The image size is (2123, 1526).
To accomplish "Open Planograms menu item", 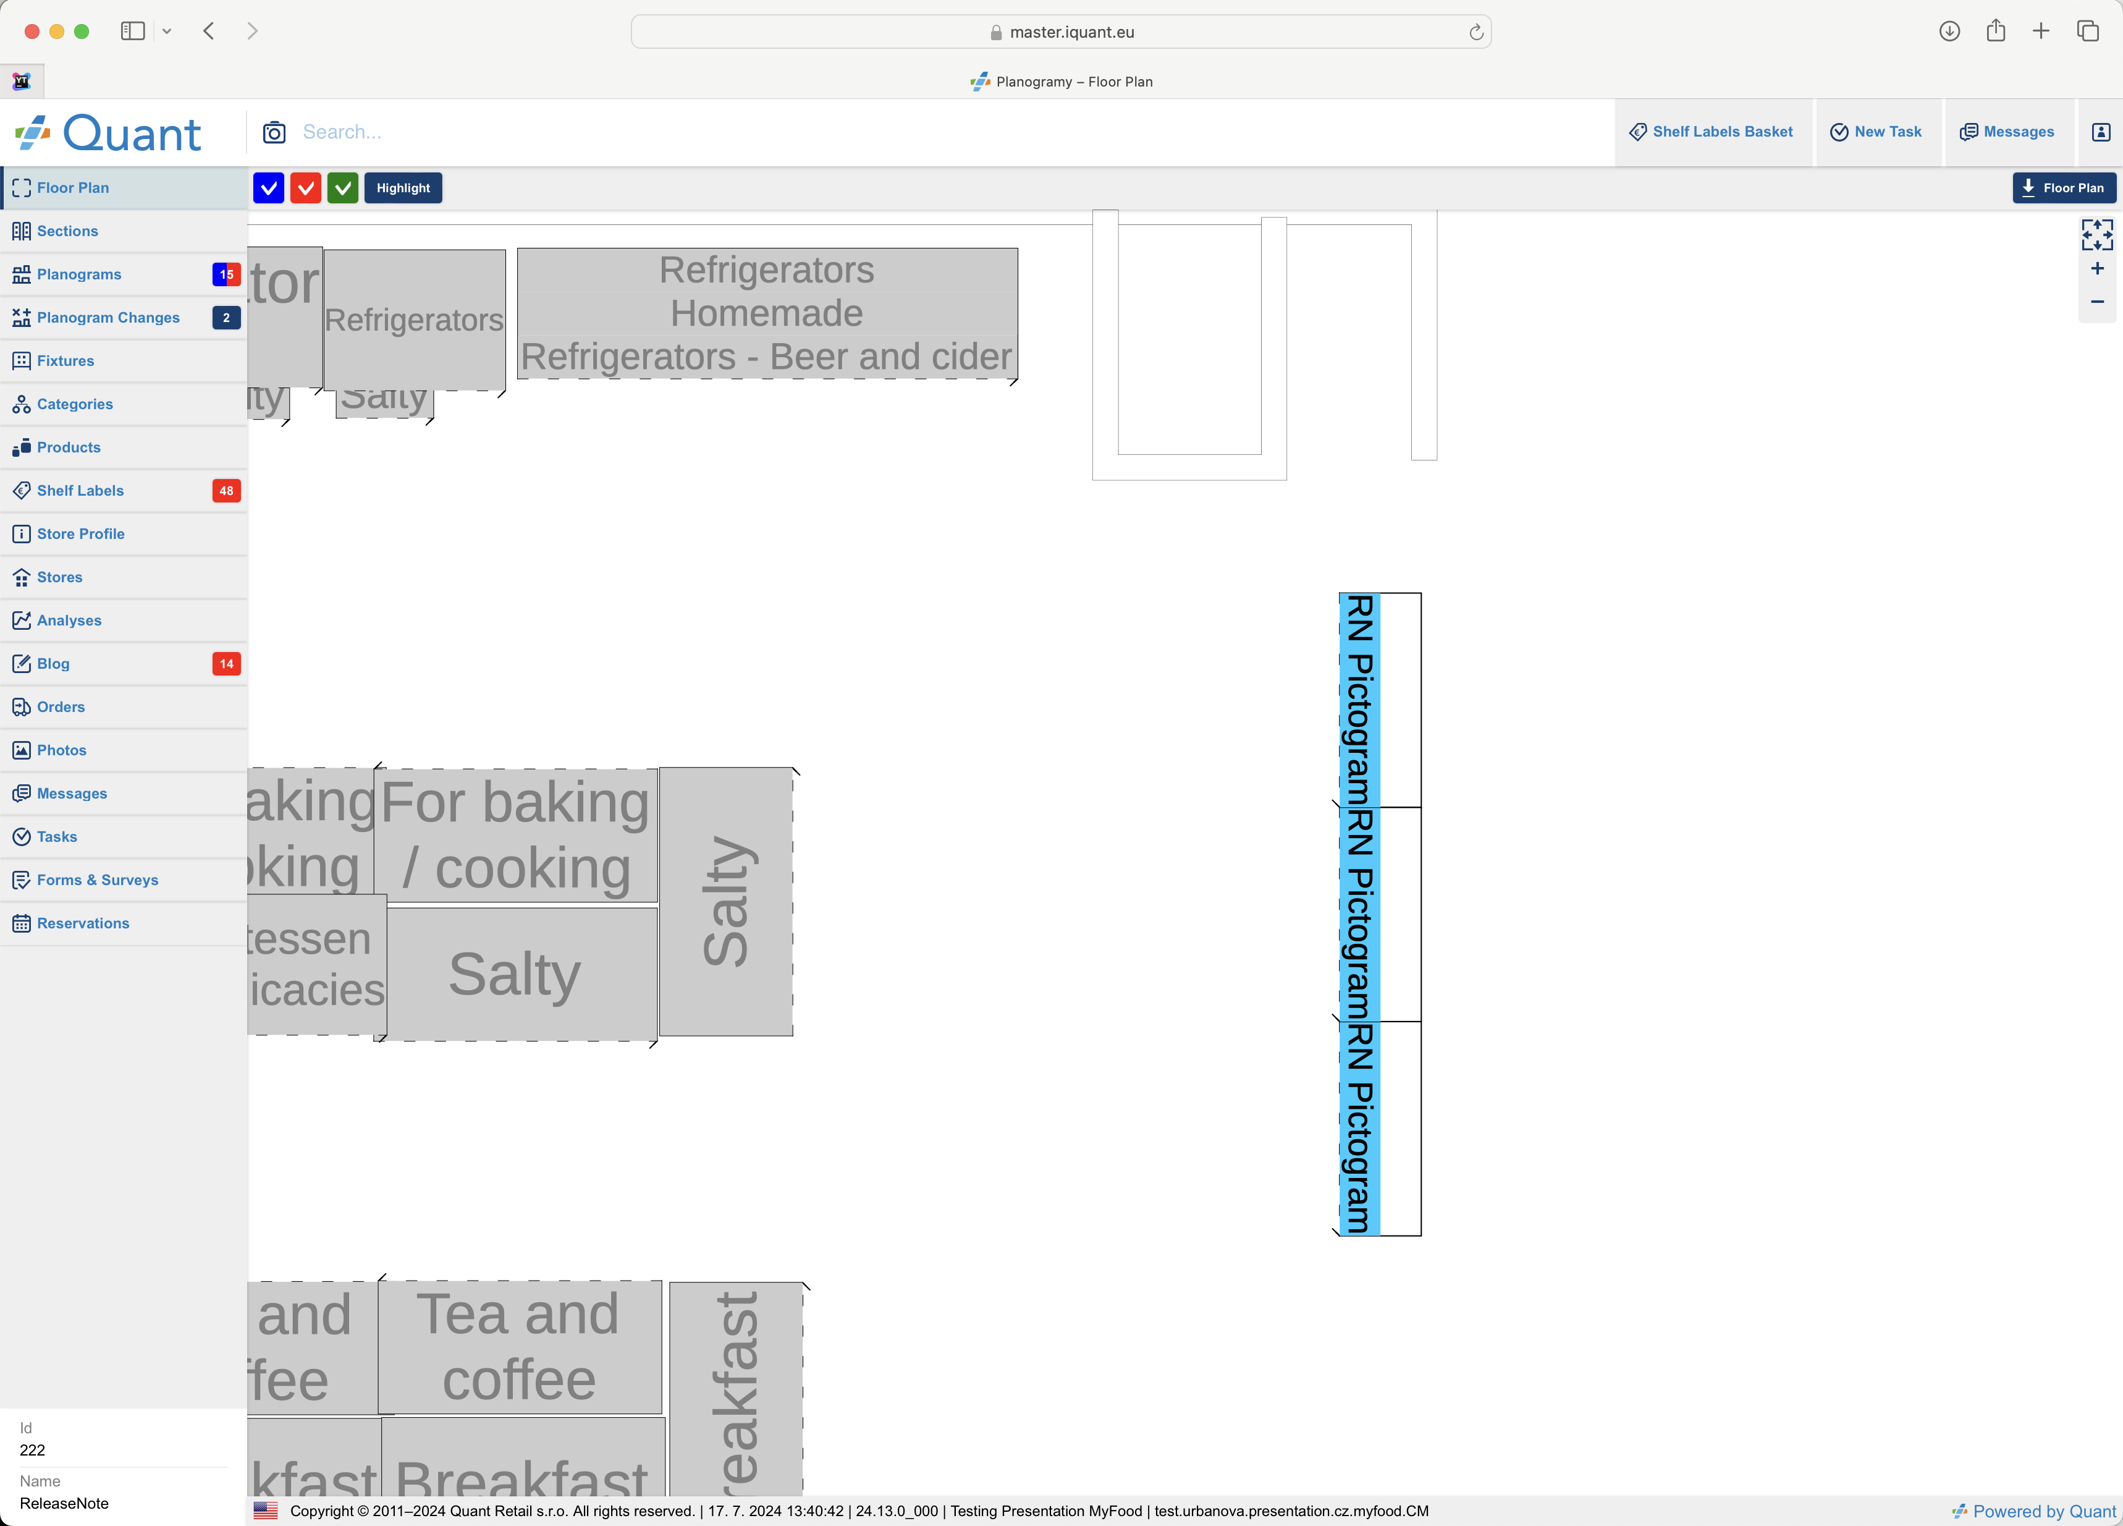I will click(x=124, y=274).
